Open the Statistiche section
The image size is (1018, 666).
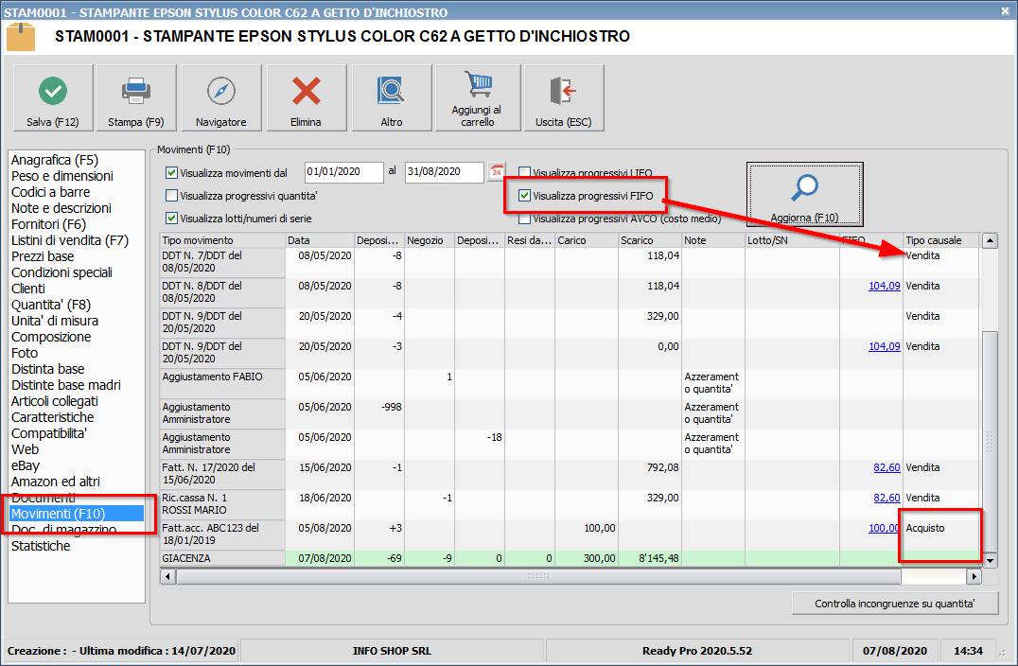[x=41, y=546]
